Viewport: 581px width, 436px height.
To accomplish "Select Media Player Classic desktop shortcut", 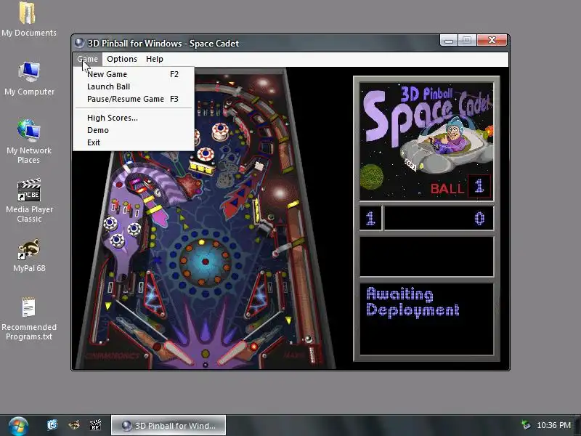I will 29,201.
